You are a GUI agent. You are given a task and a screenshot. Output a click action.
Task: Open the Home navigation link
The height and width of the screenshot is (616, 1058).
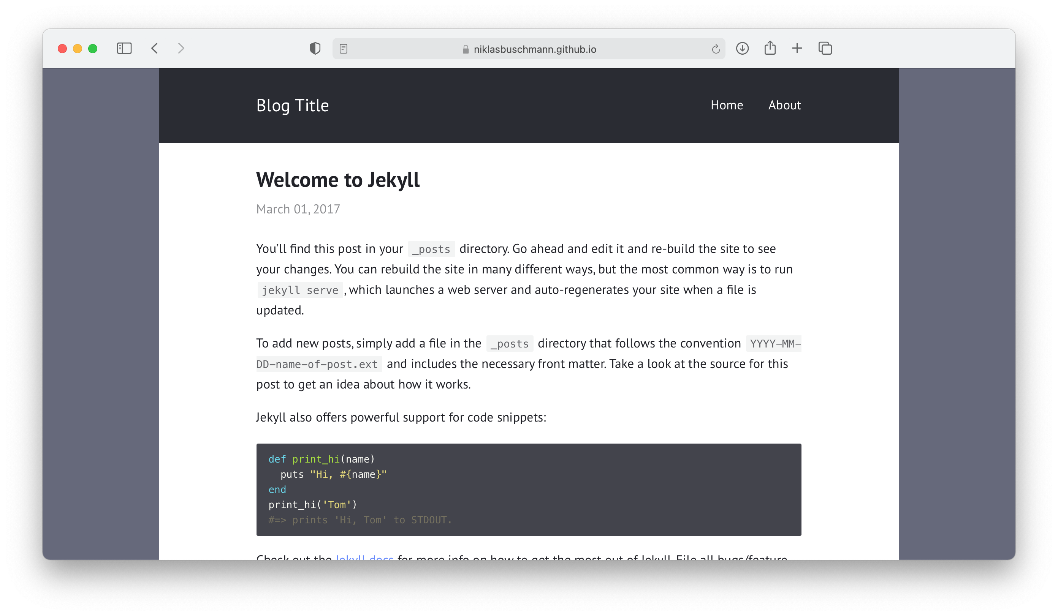coord(726,105)
